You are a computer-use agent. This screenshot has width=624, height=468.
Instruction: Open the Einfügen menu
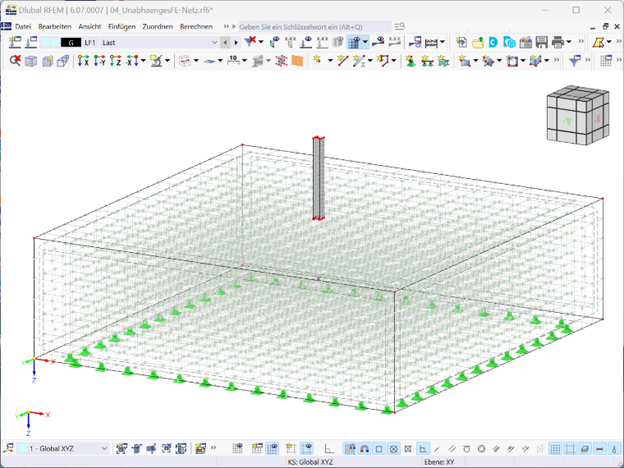coord(122,26)
